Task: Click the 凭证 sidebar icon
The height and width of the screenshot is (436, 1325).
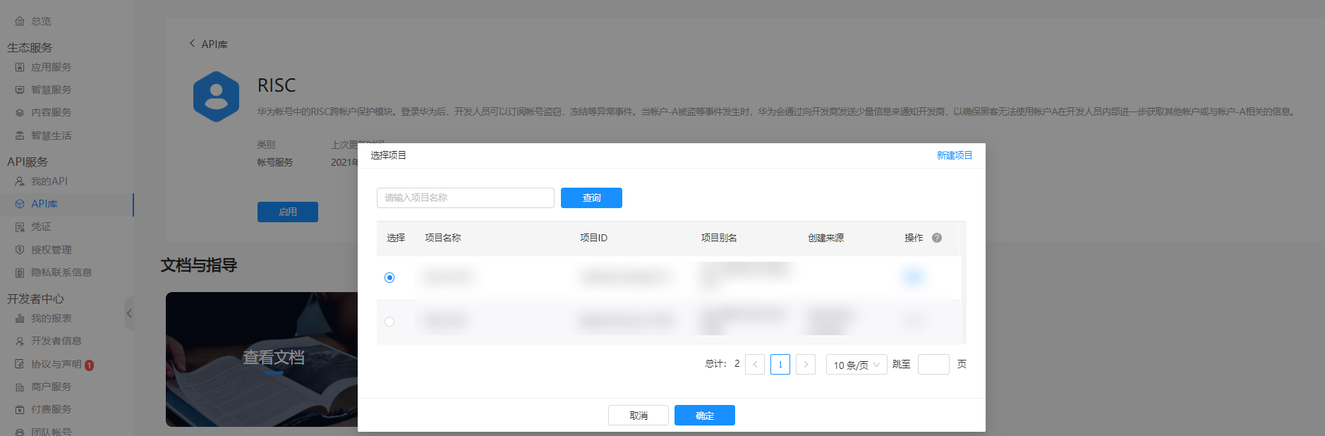Action: 20,226
